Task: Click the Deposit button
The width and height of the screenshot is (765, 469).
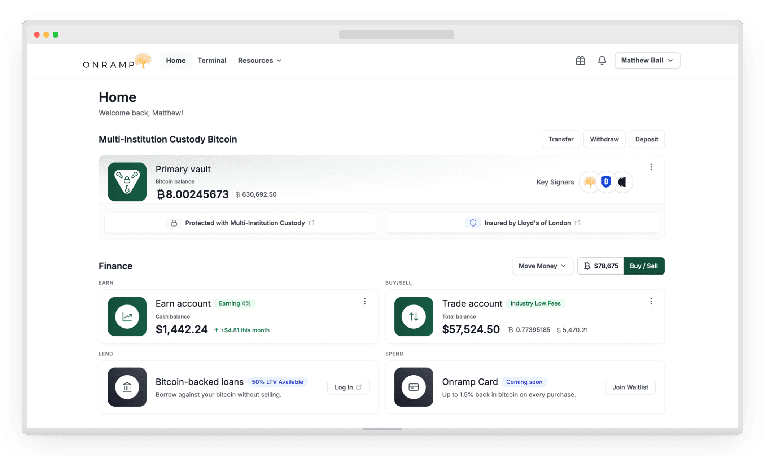Action: [647, 139]
